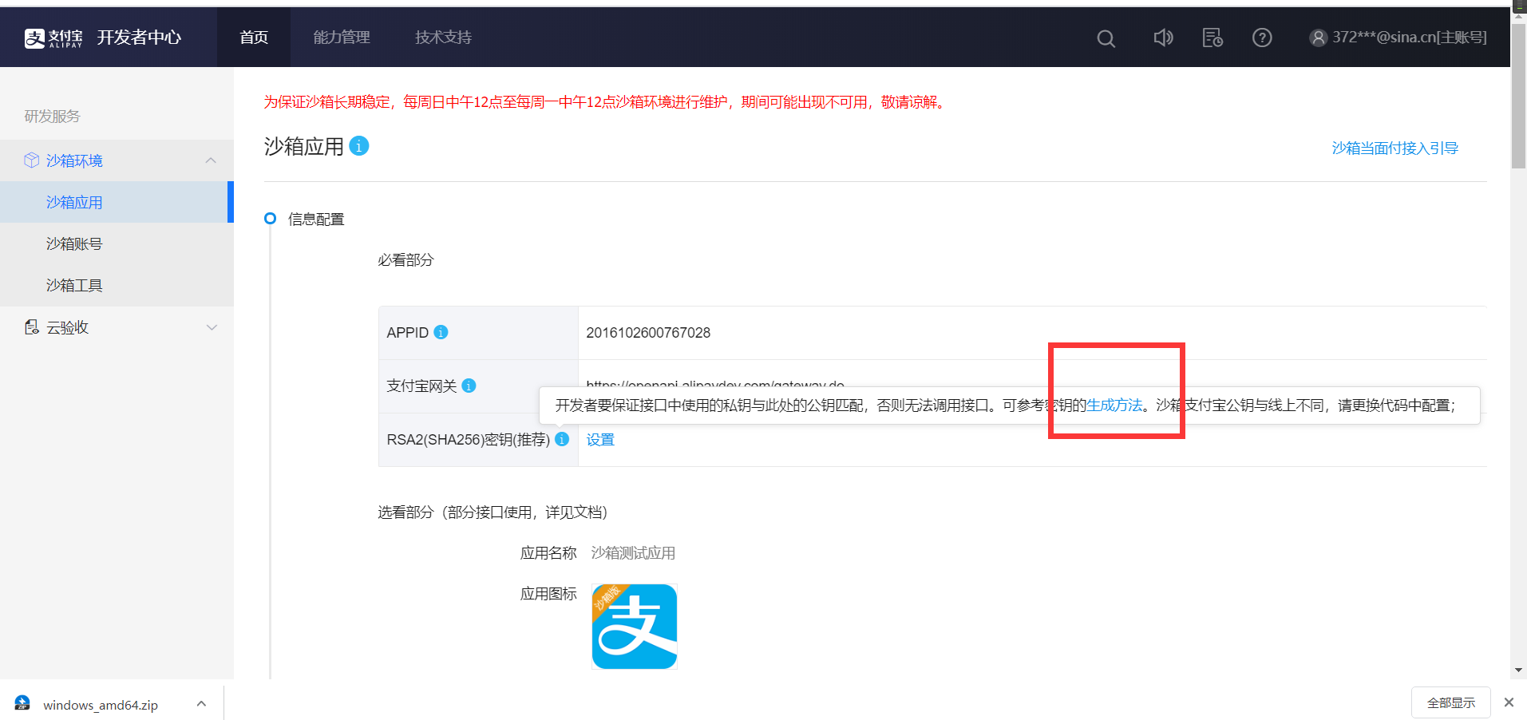Open the document list icon in header
The image size is (1527, 720).
click(1213, 38)
